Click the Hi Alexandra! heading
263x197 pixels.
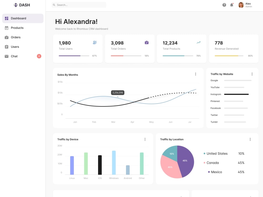tap(76, 22)
